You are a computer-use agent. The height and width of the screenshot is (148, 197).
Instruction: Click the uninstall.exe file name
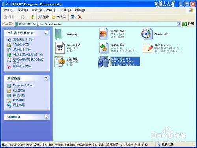click(121, 58)
